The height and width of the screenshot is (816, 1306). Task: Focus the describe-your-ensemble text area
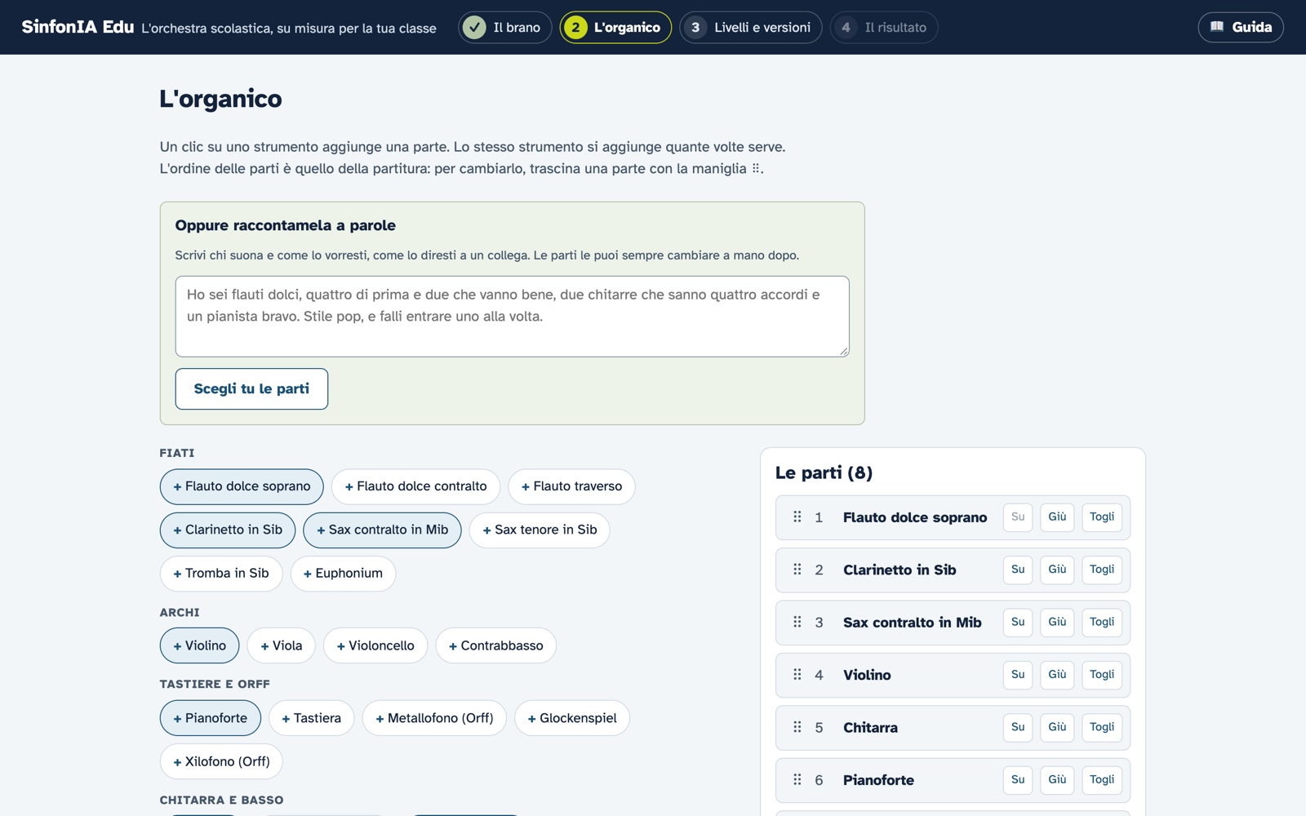512,316
